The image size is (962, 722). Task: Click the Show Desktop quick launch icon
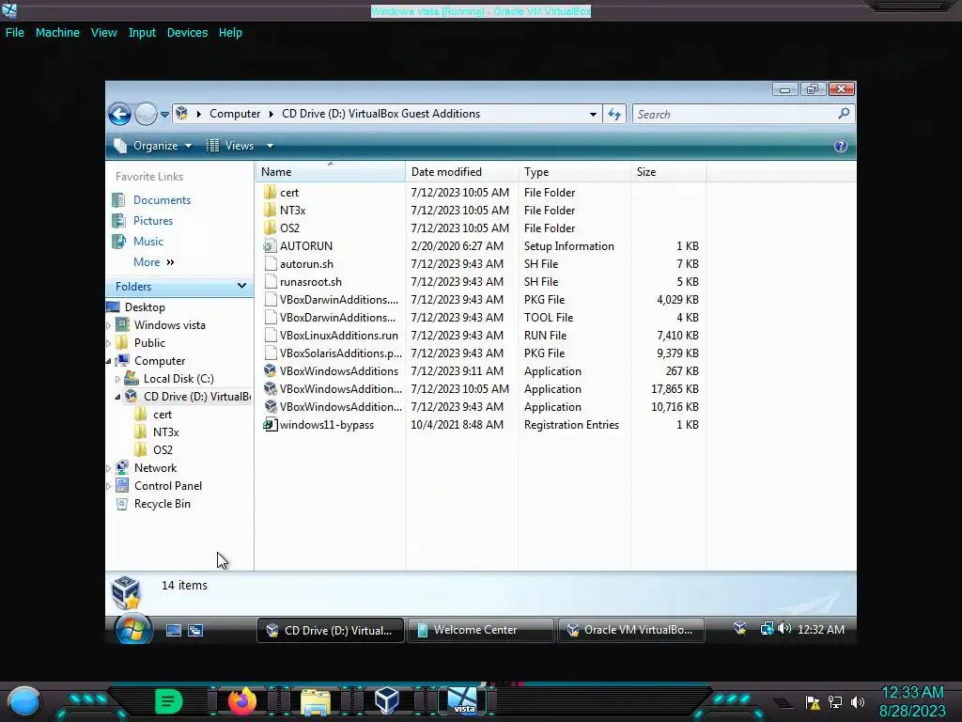coord(174,630)
